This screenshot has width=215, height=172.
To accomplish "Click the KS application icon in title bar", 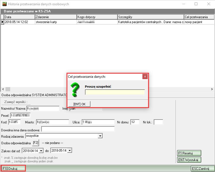I will pos(4,4).
